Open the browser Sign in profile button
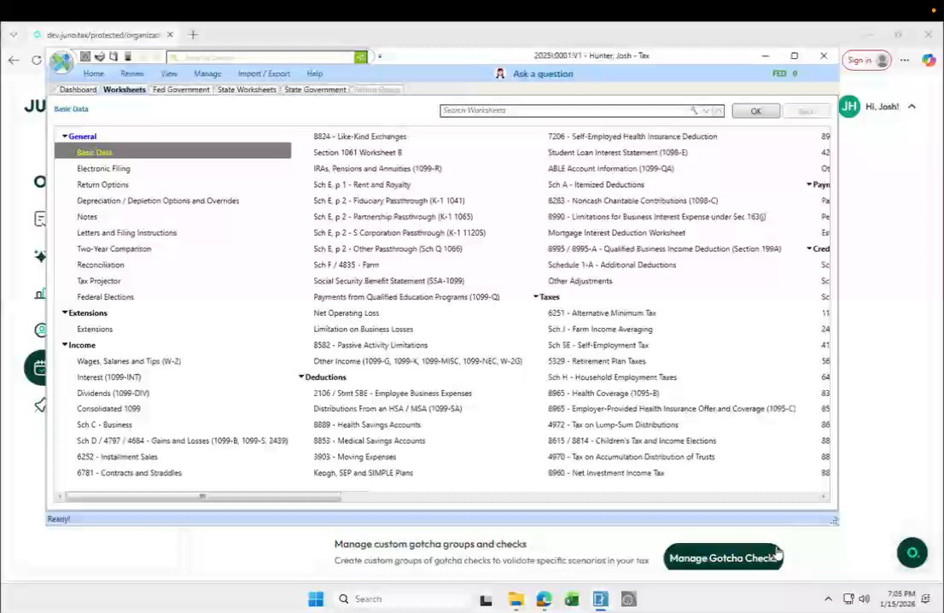 tap(866, 61)
